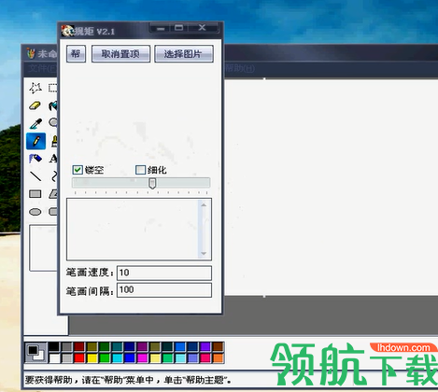The width and height of the screenshot is (438, 392).
Task: Click the foreground/background color indicator box
Action: [35, 353]
